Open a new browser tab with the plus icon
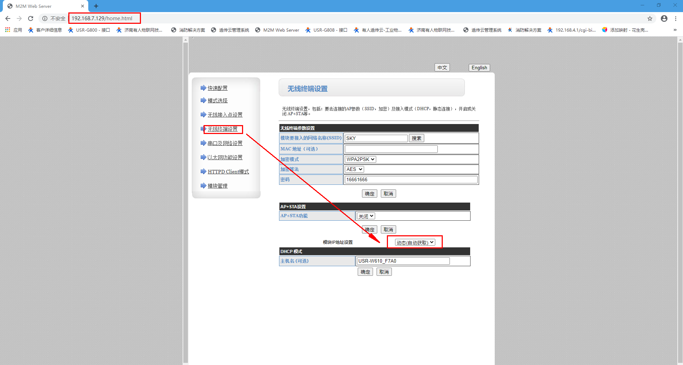This screenshot has width=683, height=365. pyautogui.click(x=96, y=6)
